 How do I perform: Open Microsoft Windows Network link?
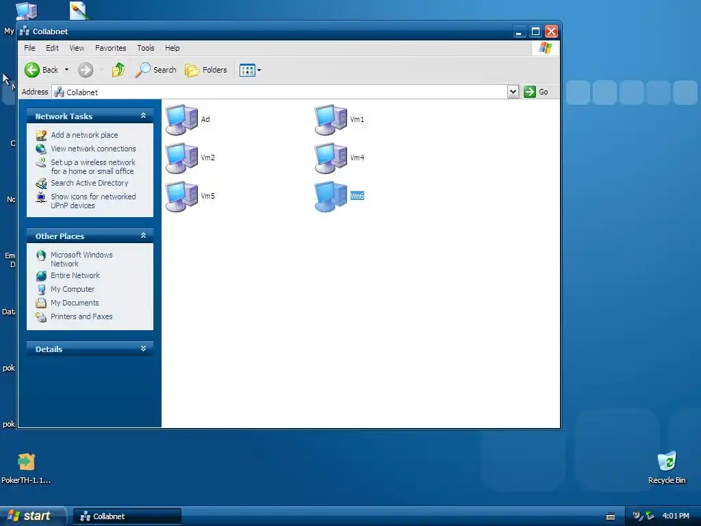(x=81, y=259)
